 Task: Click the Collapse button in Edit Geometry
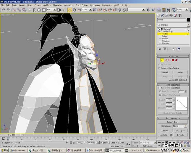click(180, 131)
